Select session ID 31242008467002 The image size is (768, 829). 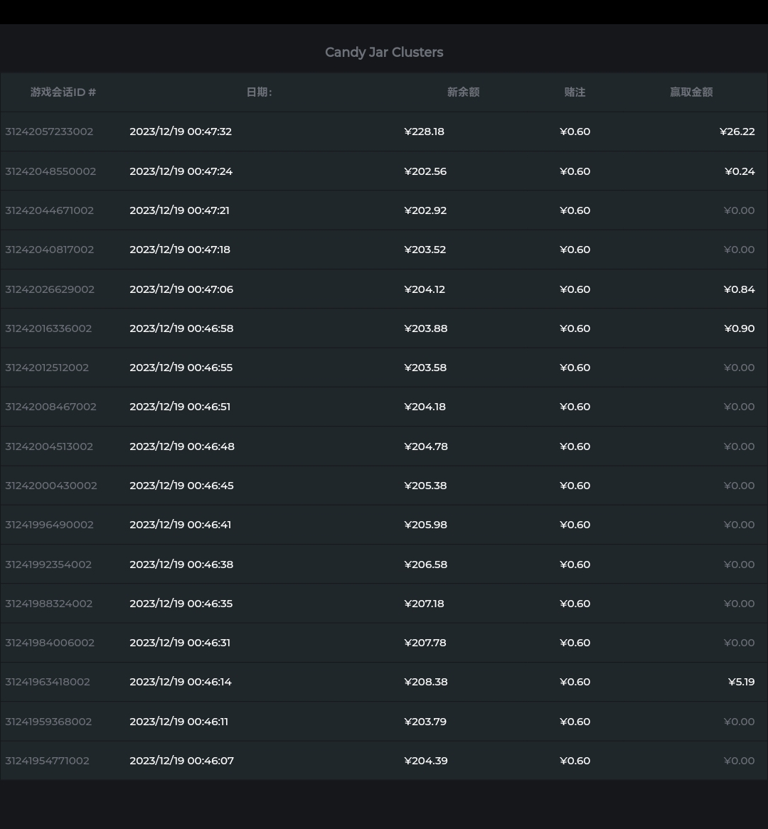[50, 407]
